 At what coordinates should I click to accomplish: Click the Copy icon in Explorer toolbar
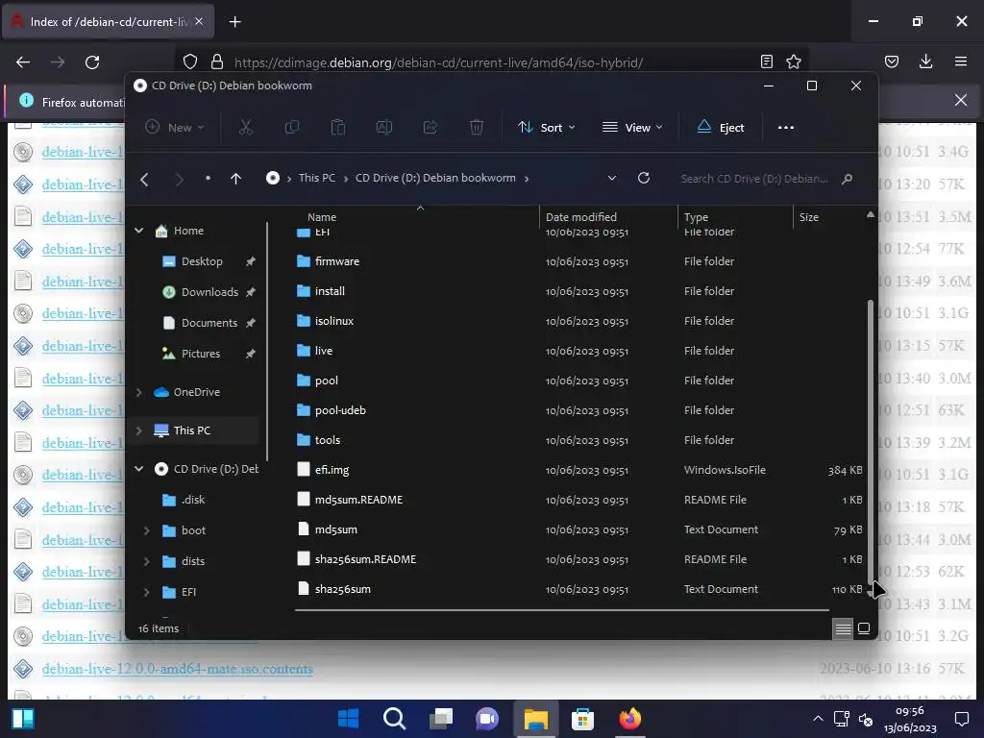coord(292,128)
